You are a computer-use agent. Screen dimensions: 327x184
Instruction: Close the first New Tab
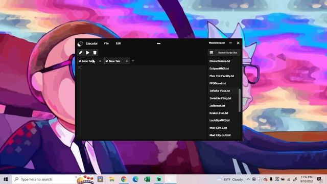tap(100, 61)
